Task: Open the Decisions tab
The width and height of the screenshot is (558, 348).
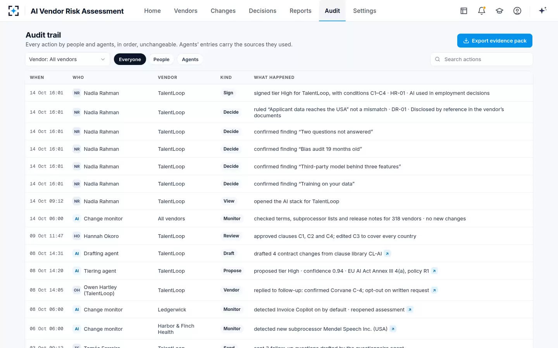Action: pyautogui.click(x=262, y=11)
